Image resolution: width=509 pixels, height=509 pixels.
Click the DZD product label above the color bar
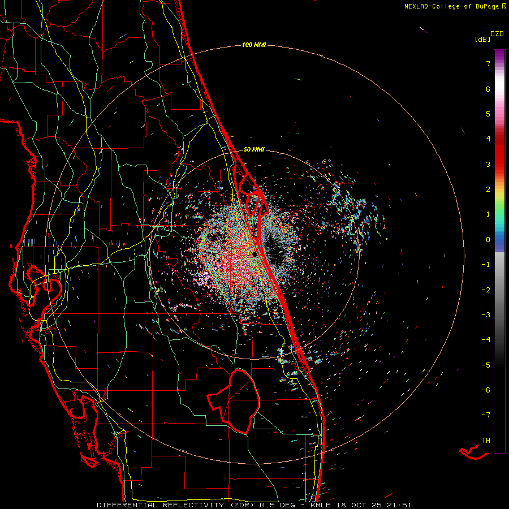click(497, 34)
